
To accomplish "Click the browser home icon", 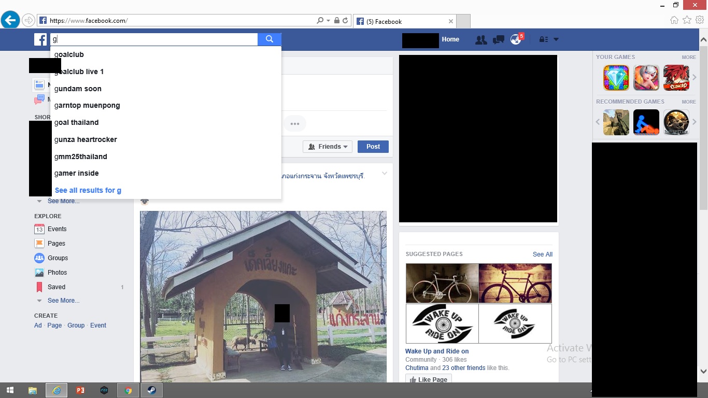I will pyautogui.click(x=674, y=20).
